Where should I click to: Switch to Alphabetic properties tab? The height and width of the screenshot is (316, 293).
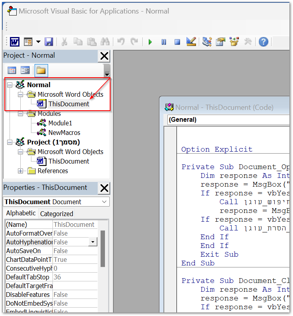point(21,213)
